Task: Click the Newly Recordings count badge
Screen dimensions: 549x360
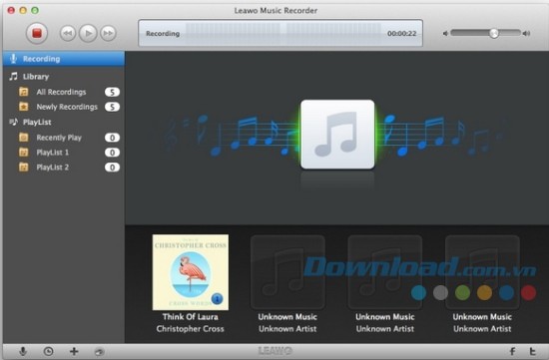Action: click(x=112, y=107)
